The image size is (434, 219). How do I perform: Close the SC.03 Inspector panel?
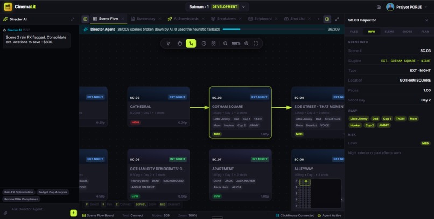click(426, 20)
